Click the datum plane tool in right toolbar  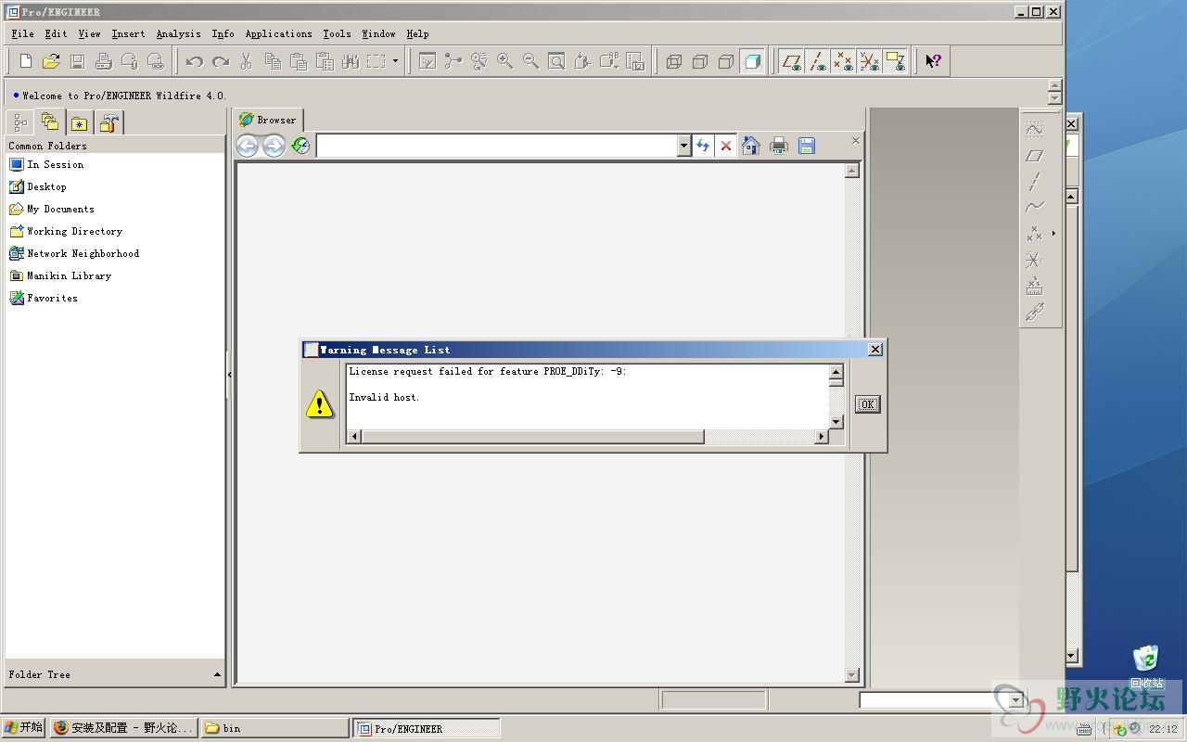(x=1035, y=156)
